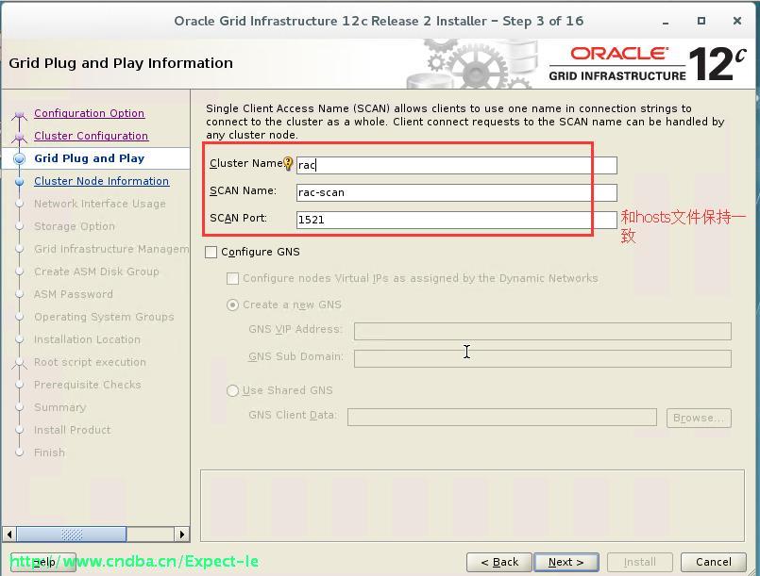Click the right scroll arrow of sidebar scrollbar
Image resolution: width=760 pixels, height=576 pixels.
click(x=182, y=535)
